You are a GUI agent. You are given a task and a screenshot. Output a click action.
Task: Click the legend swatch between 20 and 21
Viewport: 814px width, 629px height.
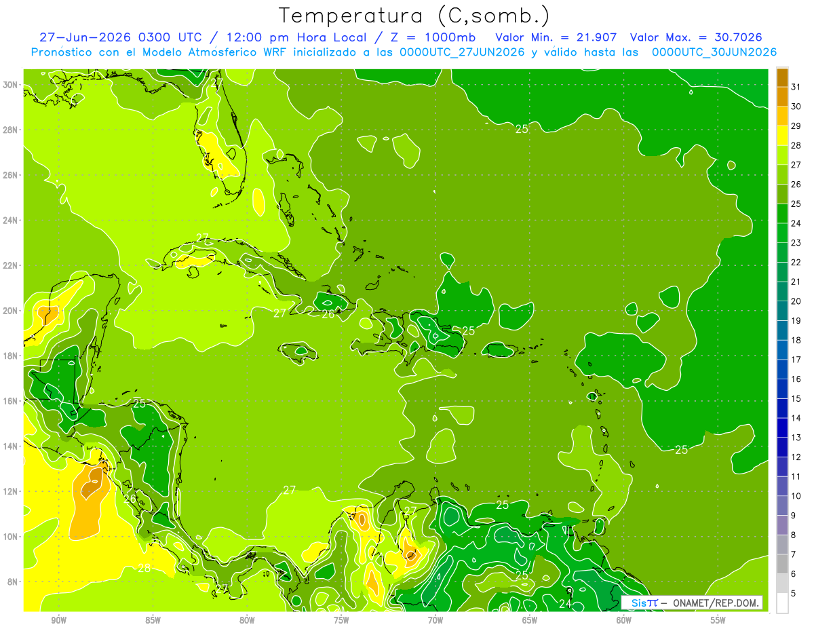(782, 292)
